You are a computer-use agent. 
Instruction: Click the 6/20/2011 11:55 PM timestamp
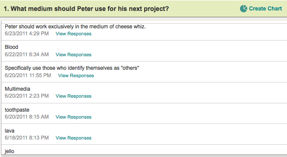(28, 75)
